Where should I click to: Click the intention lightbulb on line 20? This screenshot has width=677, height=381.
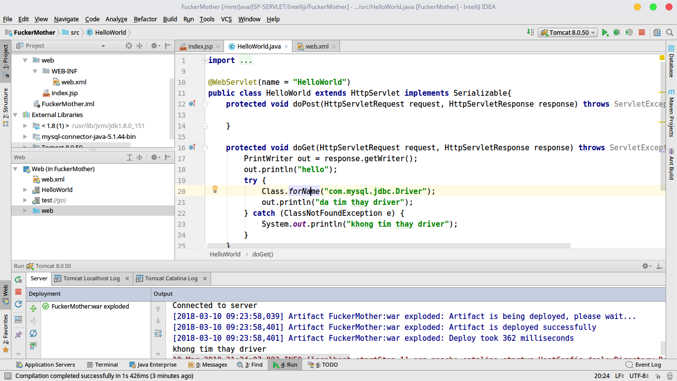point(215,189)
